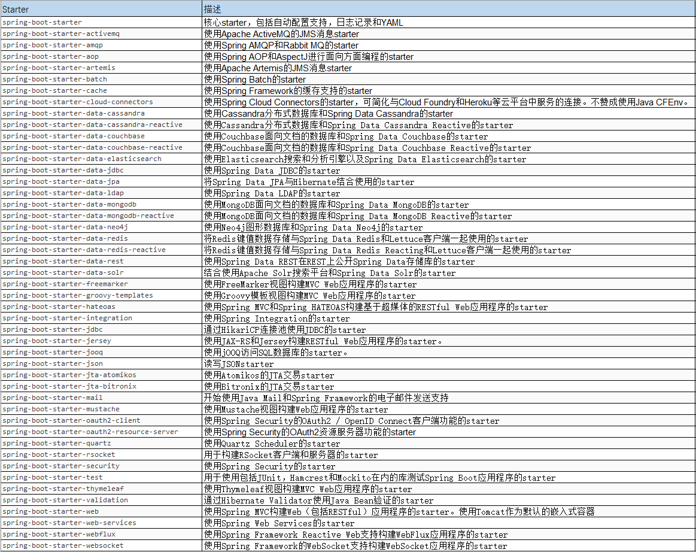Select the spring-boot-starter-data-redis cell

tap(101, 238)
